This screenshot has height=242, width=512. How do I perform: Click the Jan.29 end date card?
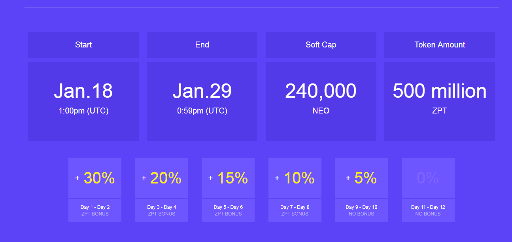pos(202,101)
